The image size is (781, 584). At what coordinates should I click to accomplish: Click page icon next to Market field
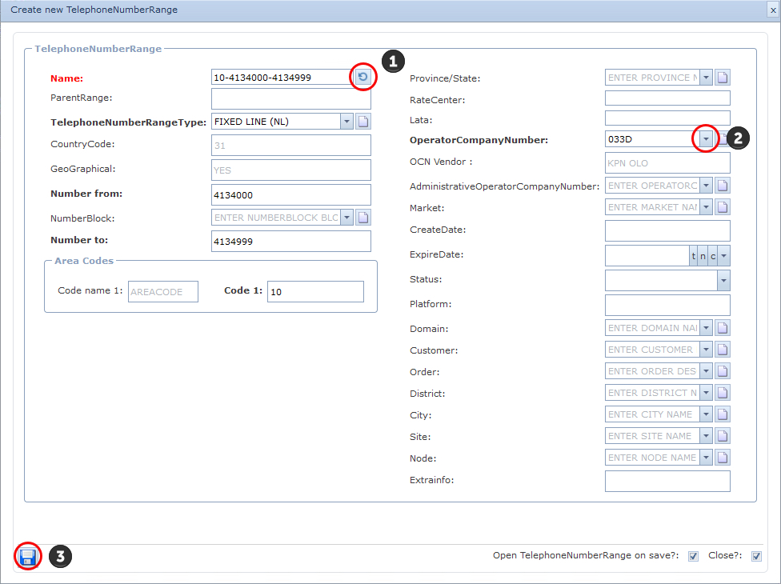pyautogui.click(x=723, y=207)
